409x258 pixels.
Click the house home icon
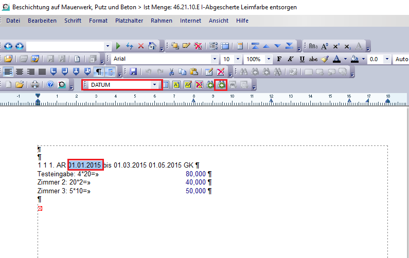tap(152, 46)
